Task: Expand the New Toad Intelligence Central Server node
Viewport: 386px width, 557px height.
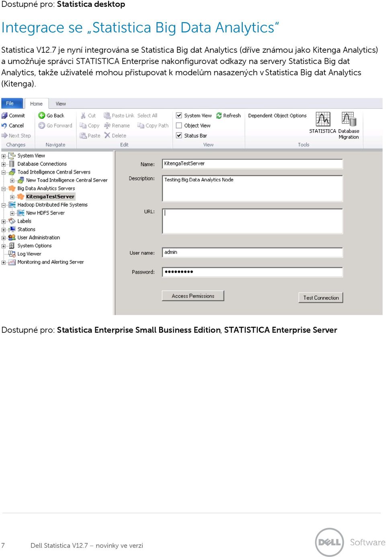Action: (x=12, y=181)
